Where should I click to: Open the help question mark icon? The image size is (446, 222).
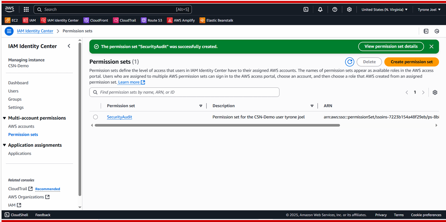(335, 9)
